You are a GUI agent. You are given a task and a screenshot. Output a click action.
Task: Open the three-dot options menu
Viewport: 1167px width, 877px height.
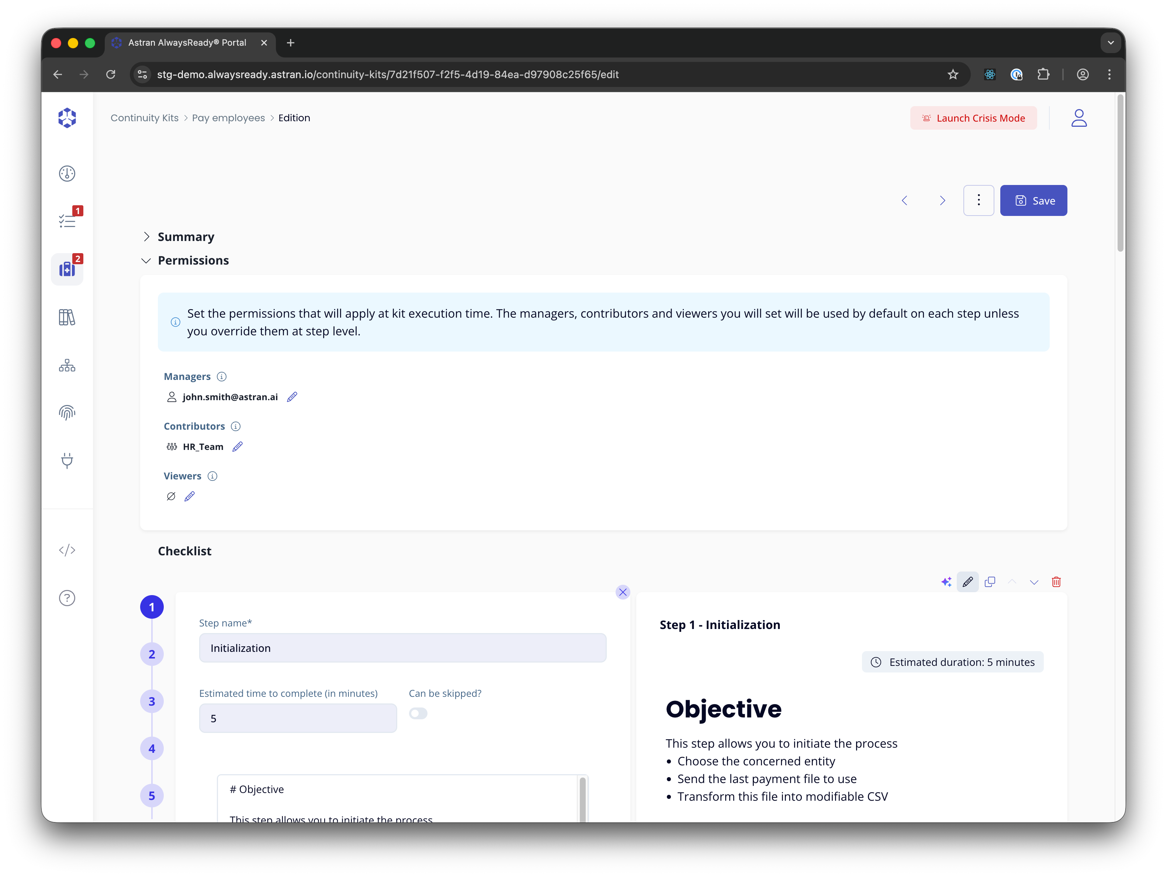(x=979, y=200)
